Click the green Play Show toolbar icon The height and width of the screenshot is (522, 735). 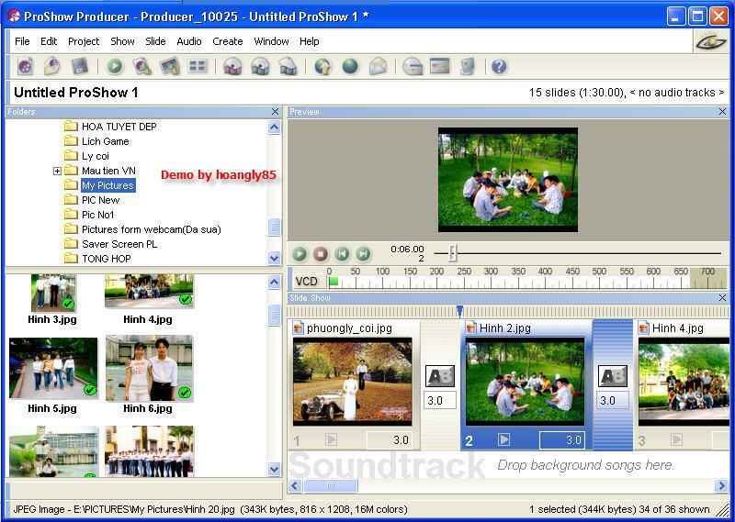(114, 66)
